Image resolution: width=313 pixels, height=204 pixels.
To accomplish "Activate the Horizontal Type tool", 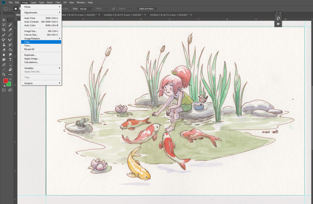I will coord(10,60).
